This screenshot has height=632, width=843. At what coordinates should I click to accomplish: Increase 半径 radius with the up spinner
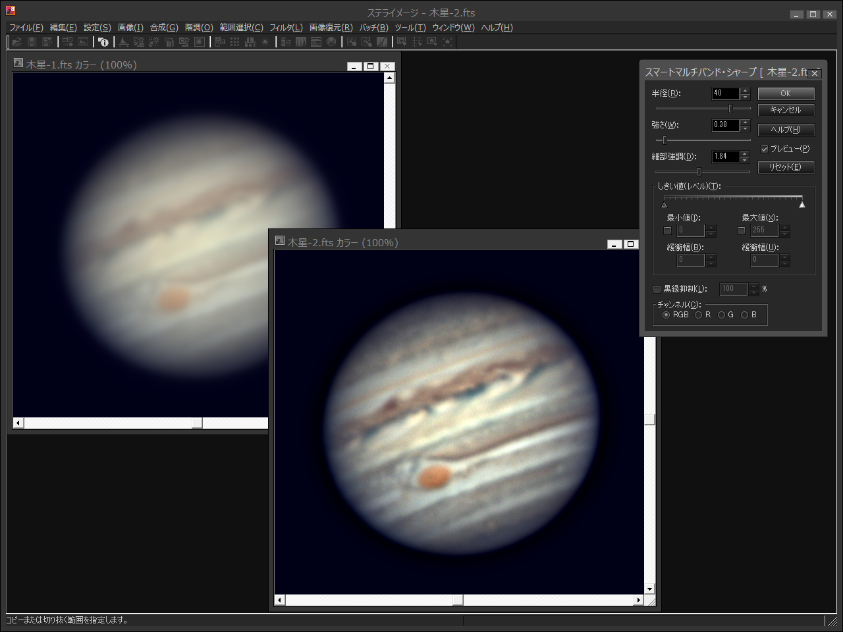745,90
